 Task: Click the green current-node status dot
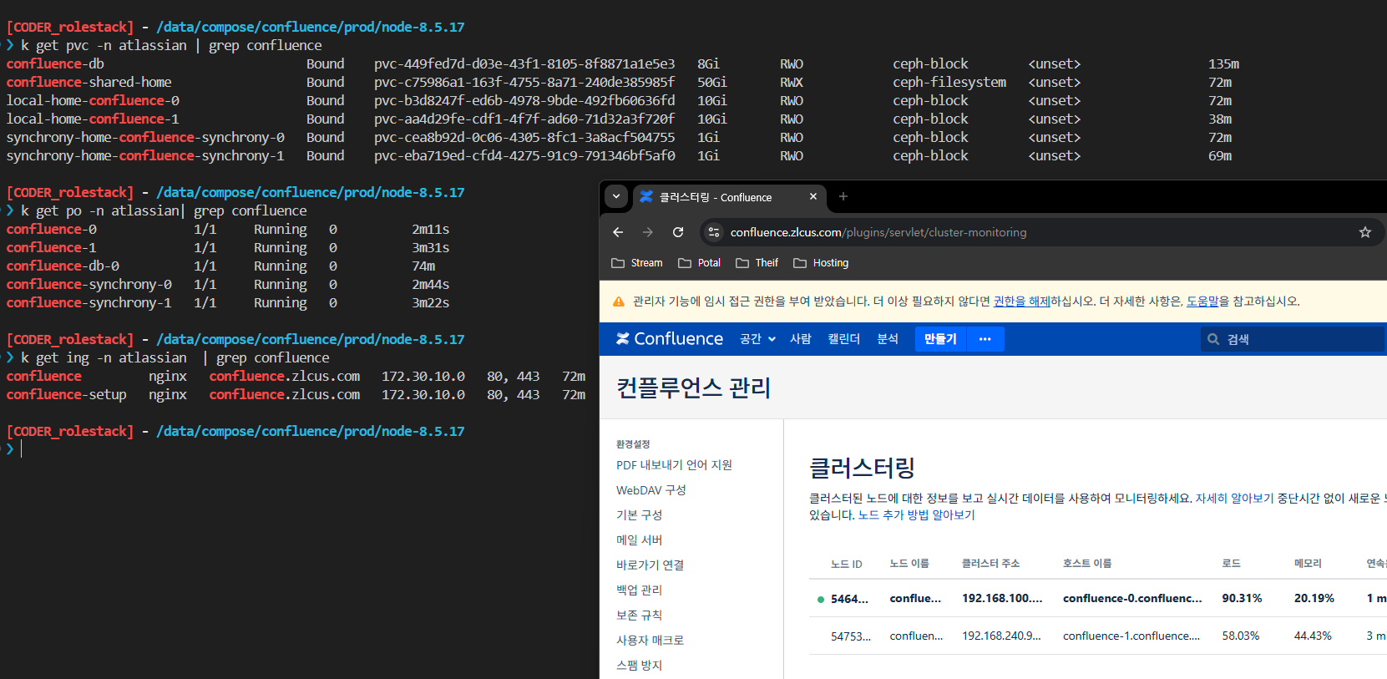tap(820, 600)
